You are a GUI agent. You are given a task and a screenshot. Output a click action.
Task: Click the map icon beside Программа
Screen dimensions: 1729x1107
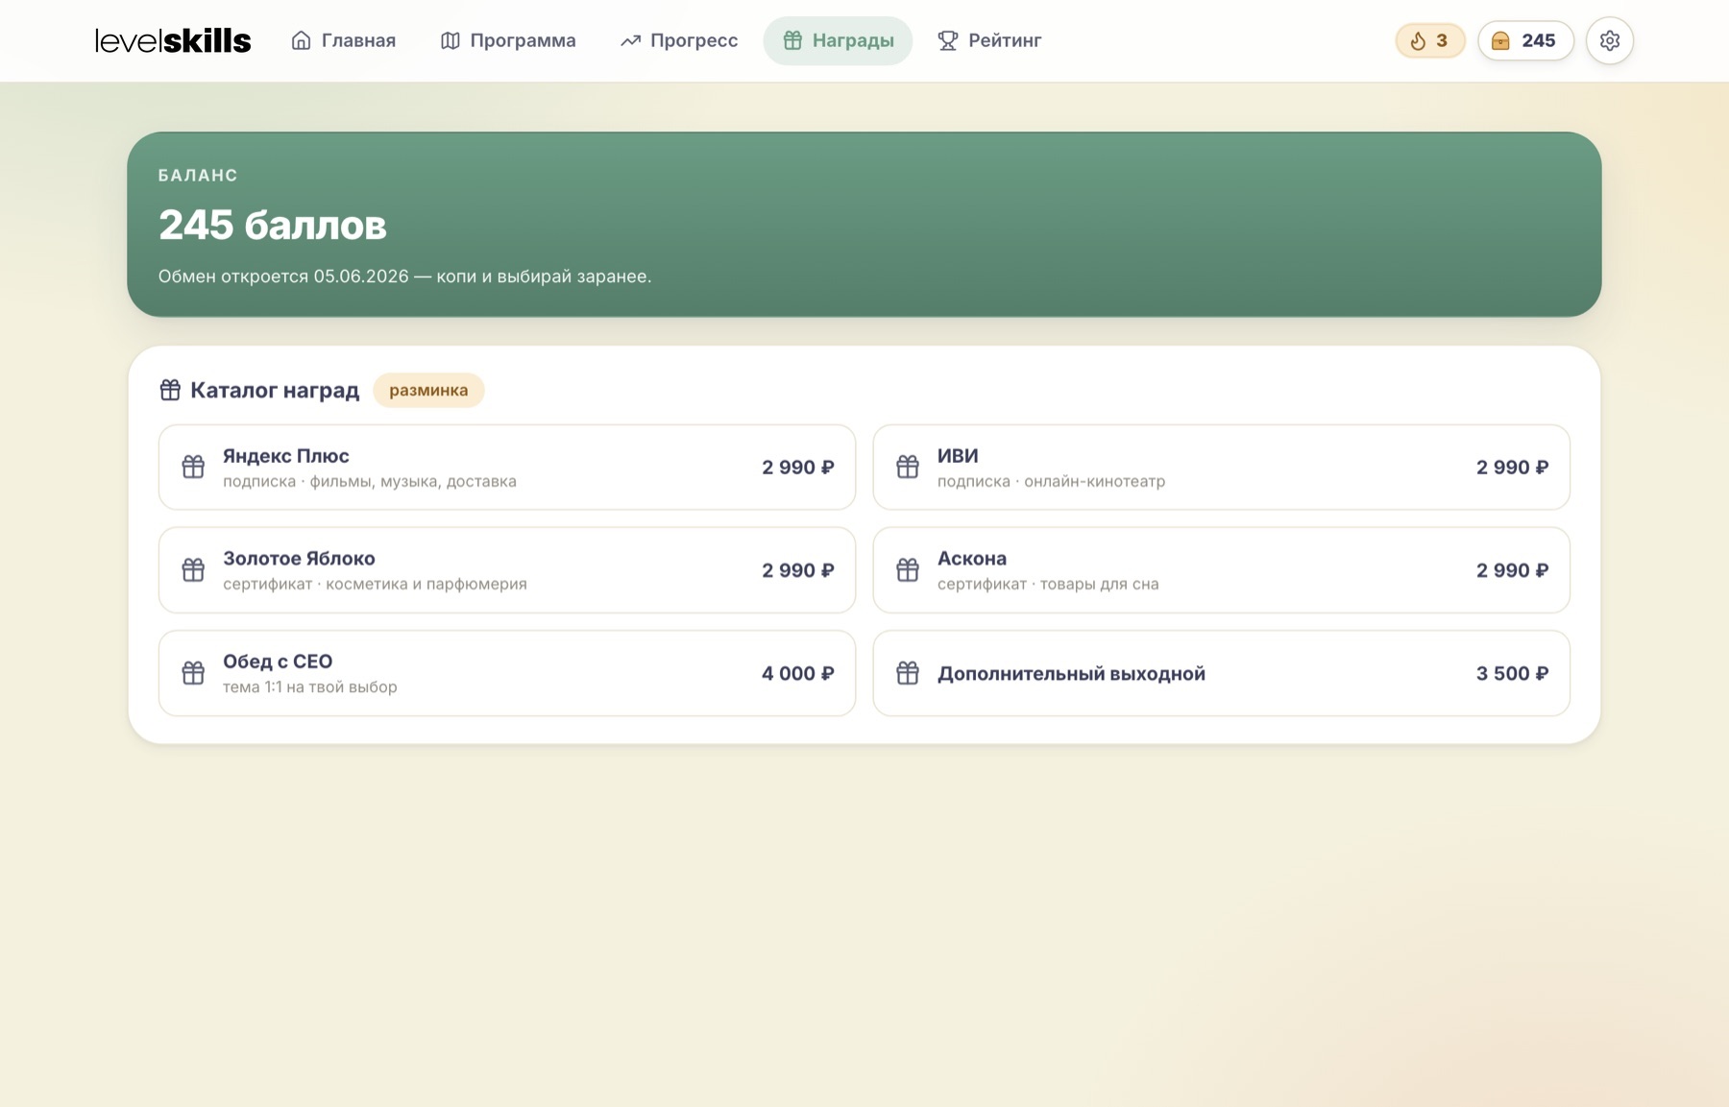coord(450,40)
